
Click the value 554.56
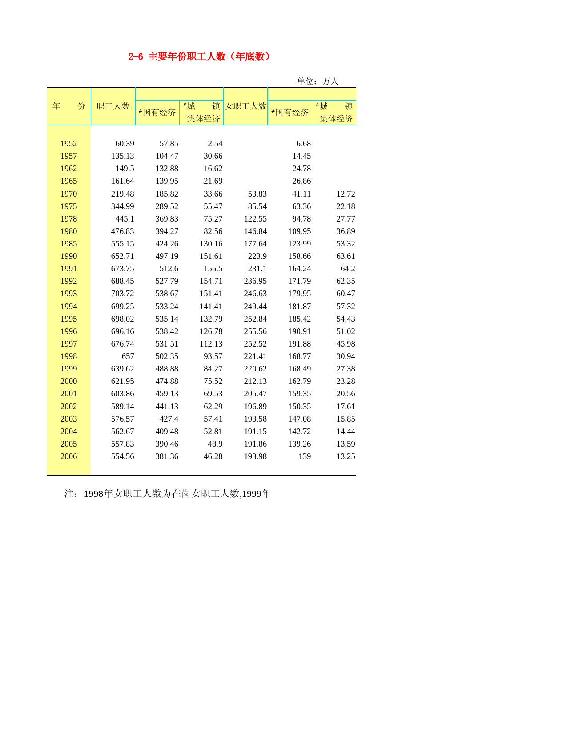[x=123, y=456]
